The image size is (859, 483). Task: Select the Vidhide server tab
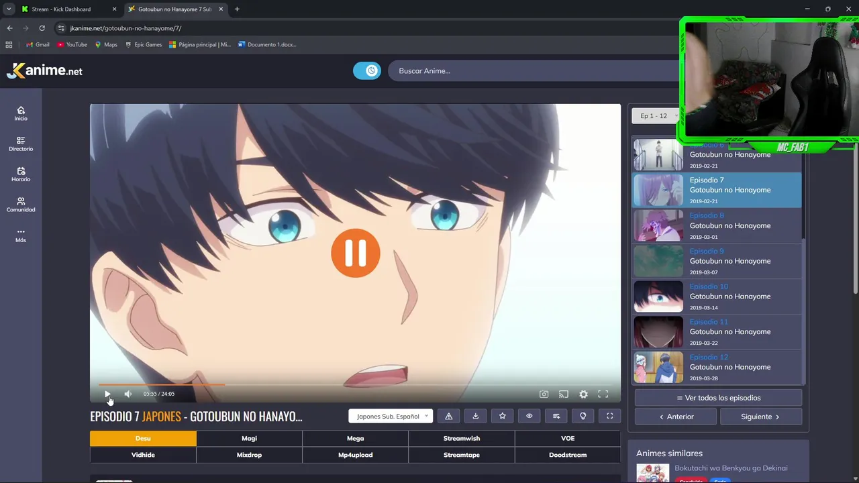[143, 455]
